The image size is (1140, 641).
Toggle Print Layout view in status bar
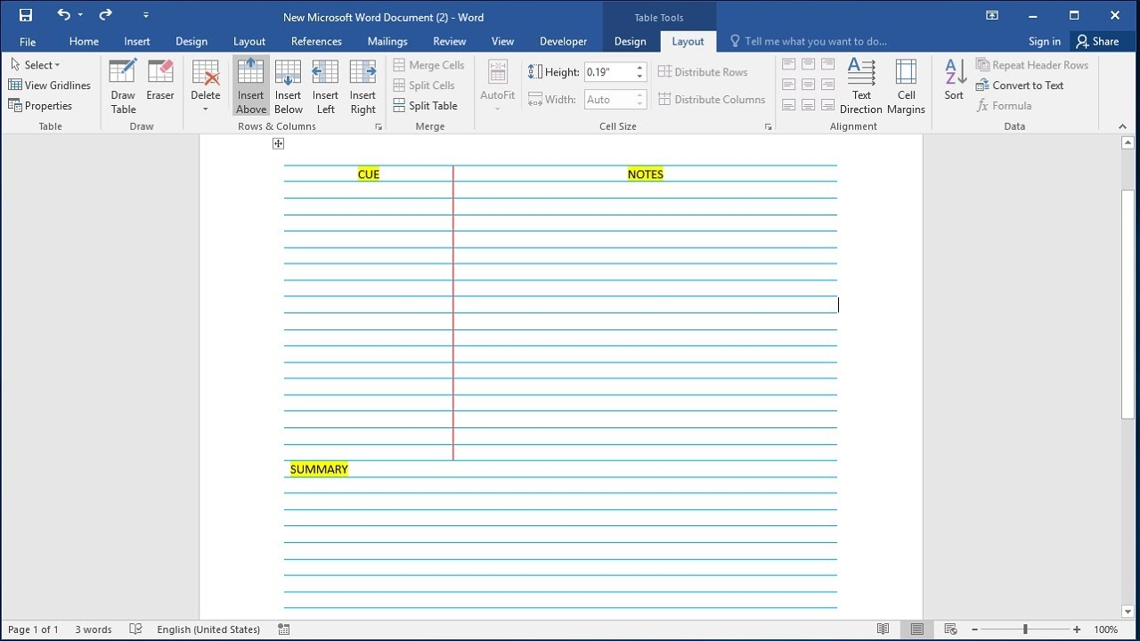916,629
